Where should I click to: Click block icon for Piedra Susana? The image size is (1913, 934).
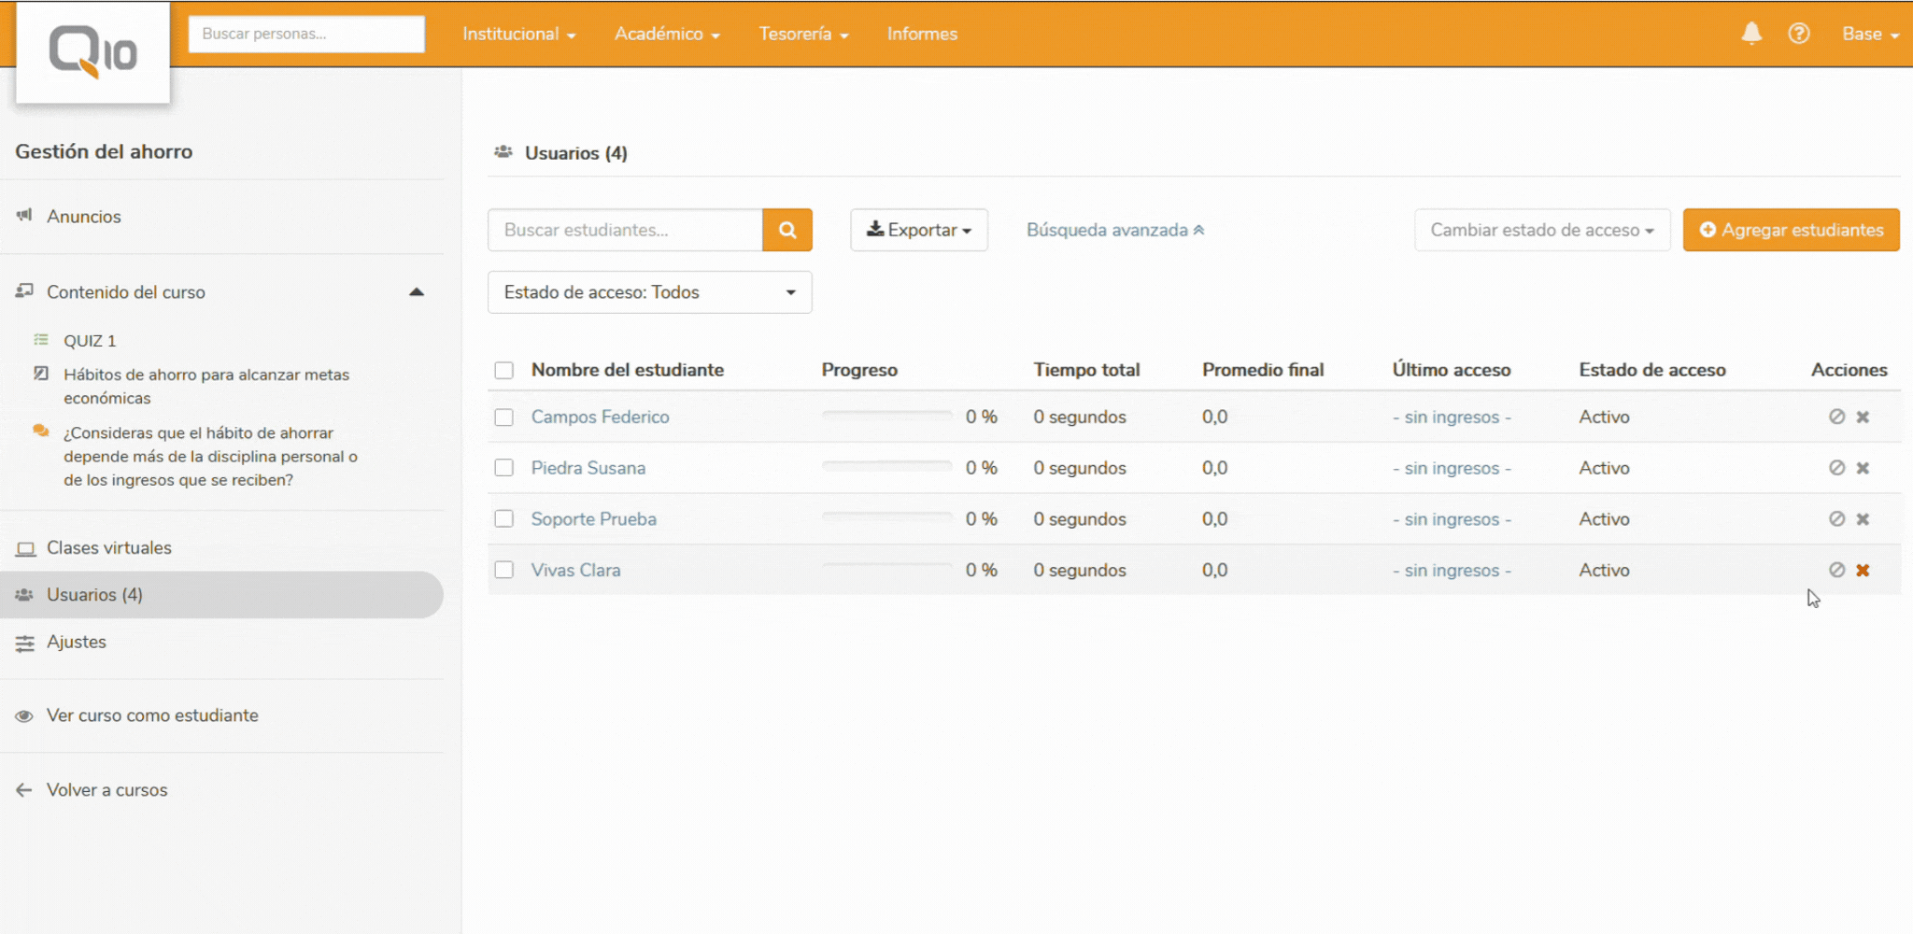click(x=1836, y=468)
